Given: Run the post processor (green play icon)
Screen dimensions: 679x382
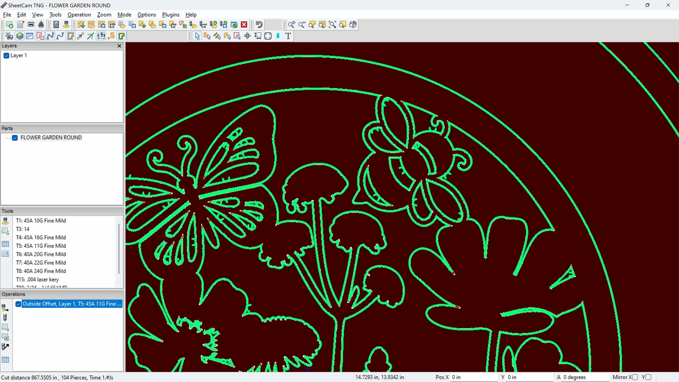Looking at the screenshot, I should click(10, 25).
